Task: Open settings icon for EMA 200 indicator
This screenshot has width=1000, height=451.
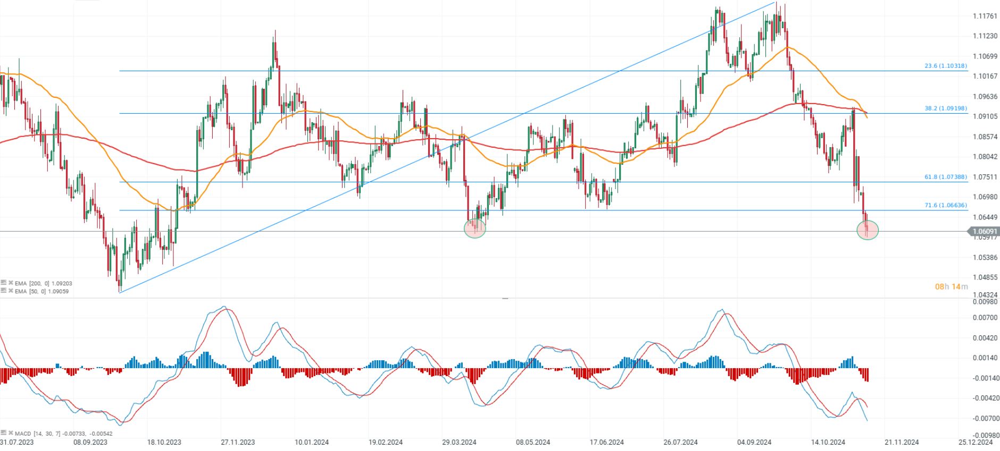Action: (3, 283)
